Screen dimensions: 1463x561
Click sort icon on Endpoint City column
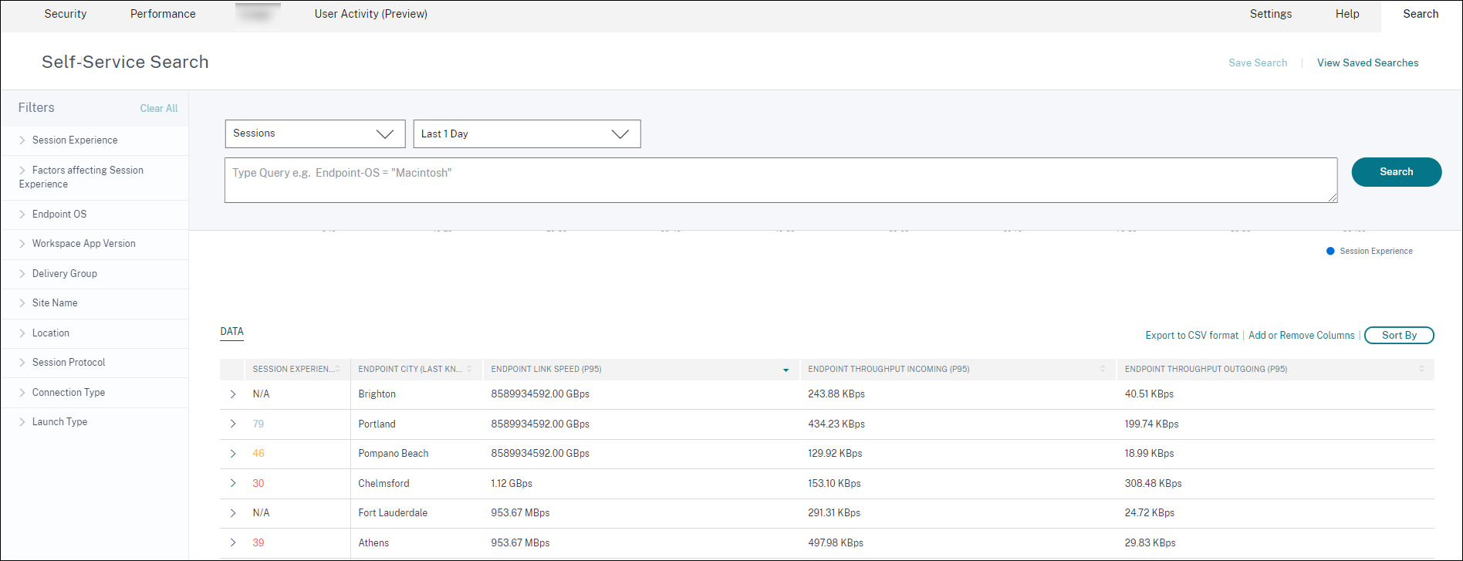(469, 370)
